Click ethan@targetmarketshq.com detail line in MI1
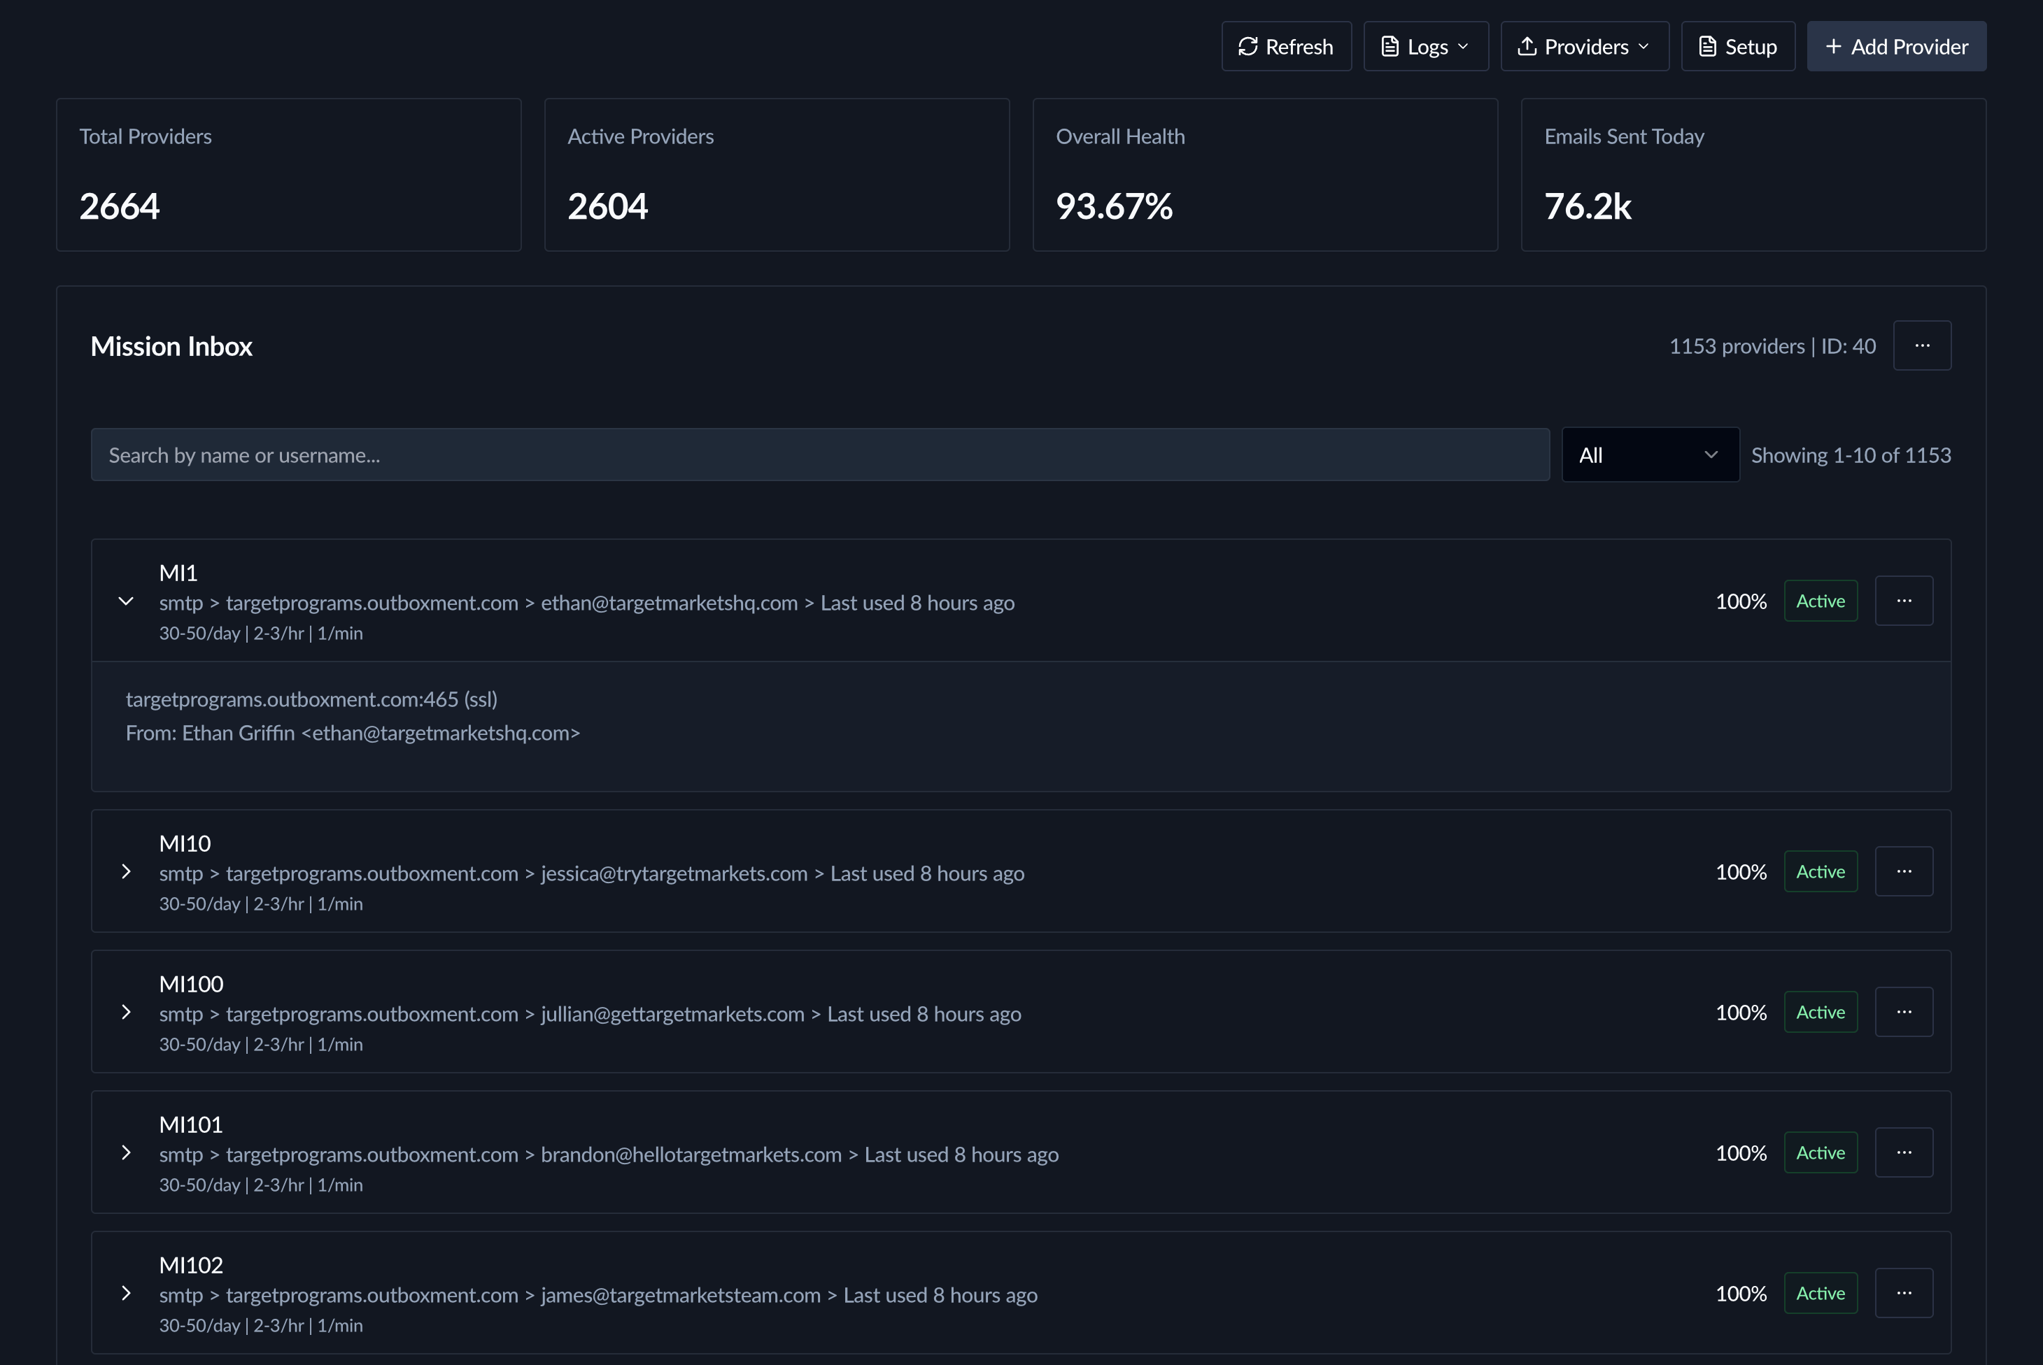Image resolution: width=2043 pixels, height=1365 pixels. [587, 602]
